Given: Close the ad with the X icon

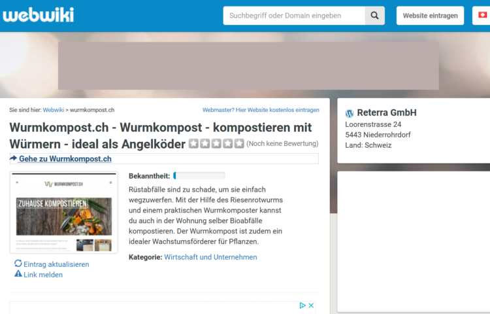Looking at the screenshot, I should pos(311,305).
